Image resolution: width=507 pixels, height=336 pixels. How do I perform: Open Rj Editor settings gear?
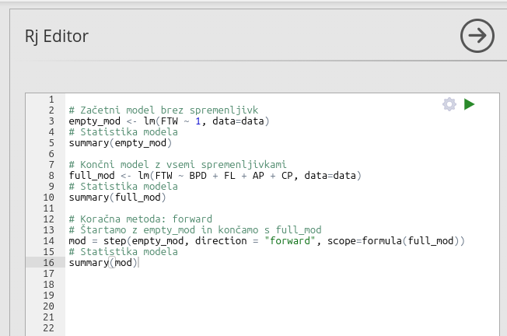coord(449,104)
